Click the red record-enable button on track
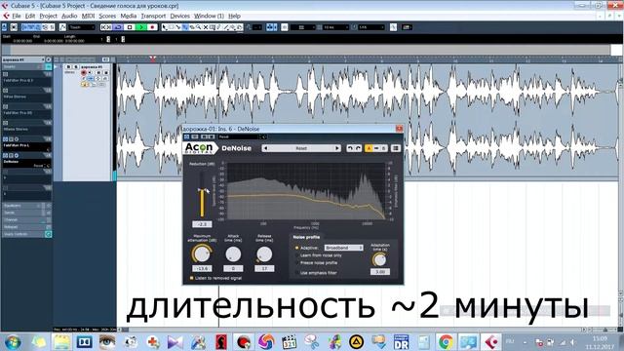This screenshot has height=351, width=624. click(84, 73)
